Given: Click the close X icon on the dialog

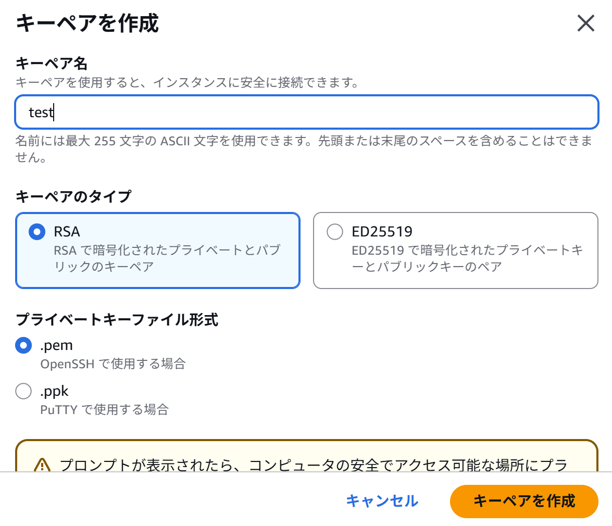Looking at the screenshot, I should click(x=585, y=23).
